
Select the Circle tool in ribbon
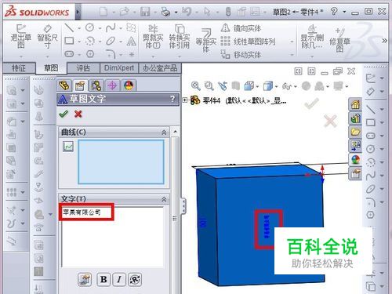90,27
